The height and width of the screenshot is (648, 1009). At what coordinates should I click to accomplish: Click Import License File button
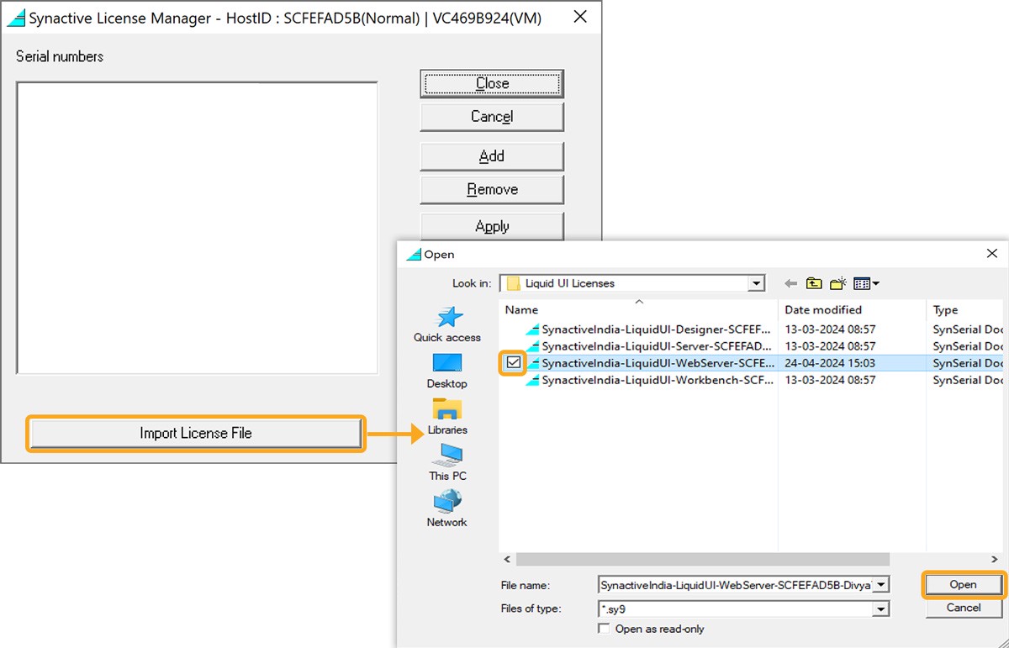coord(196,434)
